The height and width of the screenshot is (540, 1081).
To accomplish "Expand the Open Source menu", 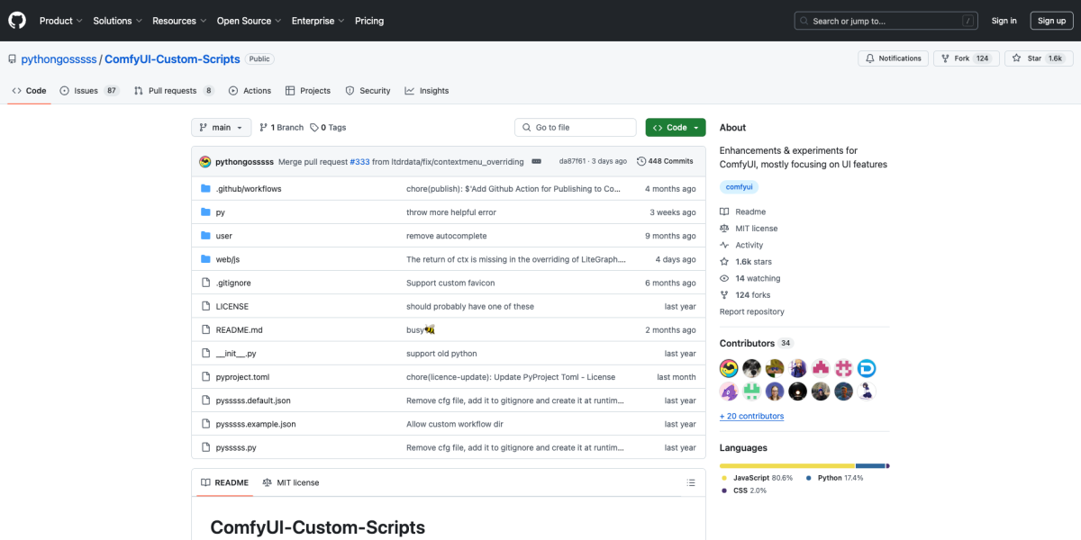I will click(249, 21).
